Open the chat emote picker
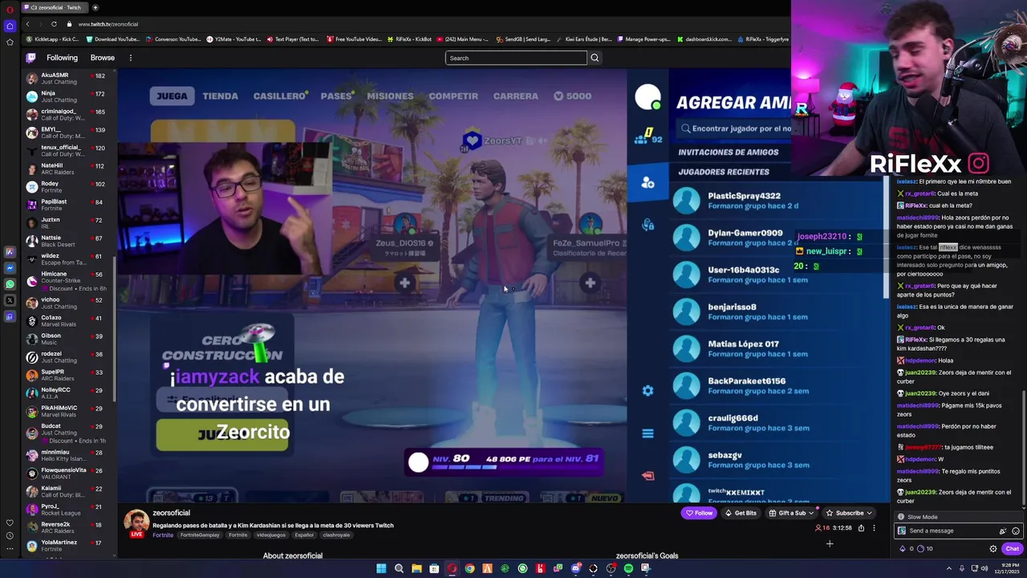The height and width of the screenshot is (578, 1027). point(1016,531)
